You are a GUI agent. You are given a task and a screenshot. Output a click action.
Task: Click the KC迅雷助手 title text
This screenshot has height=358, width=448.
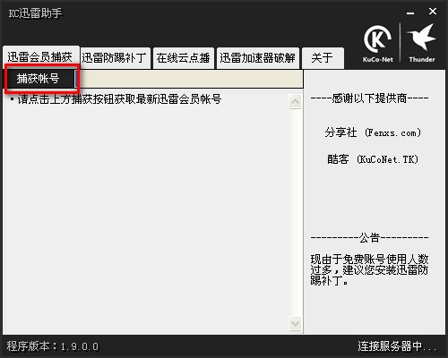(35, 13)
